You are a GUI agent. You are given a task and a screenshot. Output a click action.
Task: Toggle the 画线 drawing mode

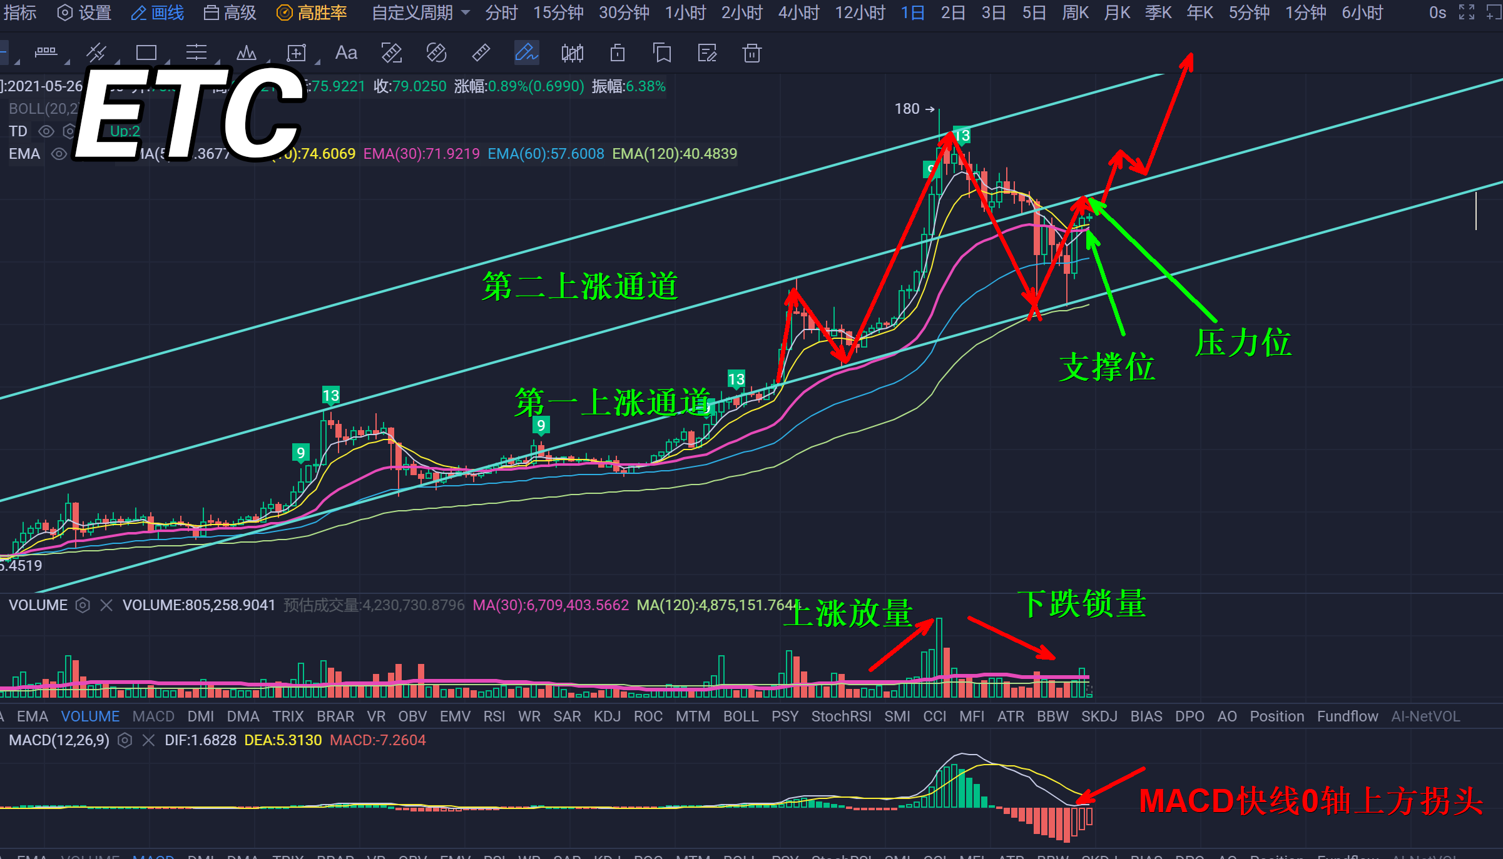point(158,13)
